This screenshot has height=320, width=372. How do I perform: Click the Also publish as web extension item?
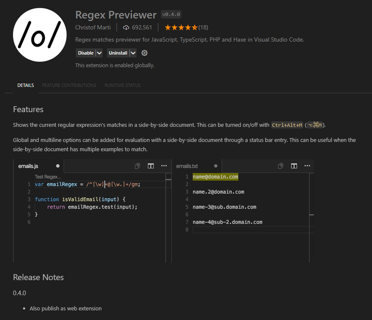(x=66, y=308)
